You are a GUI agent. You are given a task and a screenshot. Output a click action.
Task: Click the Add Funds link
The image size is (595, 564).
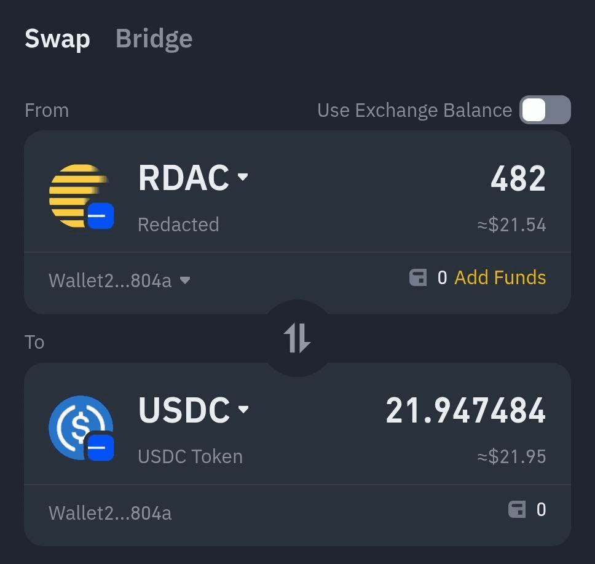(x=500, y=277)
